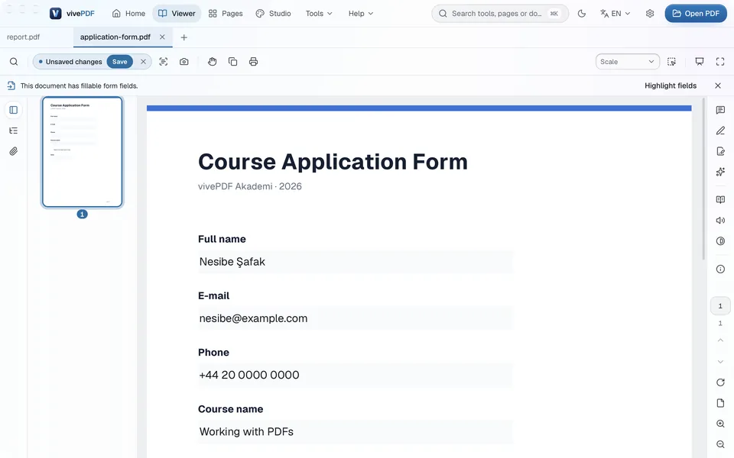Edit the E-mail field

pyautogui.click(x=356, y=318)
